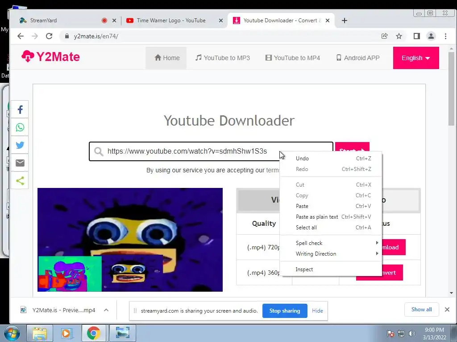Click the Hide link in sharing bar

(x=317, y=310)
